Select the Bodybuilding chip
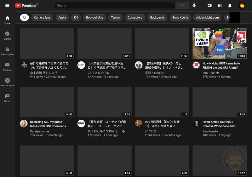252x177 pixels. (94, 18)
